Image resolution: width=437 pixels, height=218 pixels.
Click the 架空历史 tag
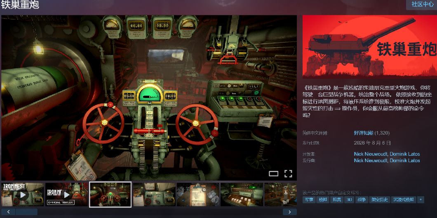[379, 200]
